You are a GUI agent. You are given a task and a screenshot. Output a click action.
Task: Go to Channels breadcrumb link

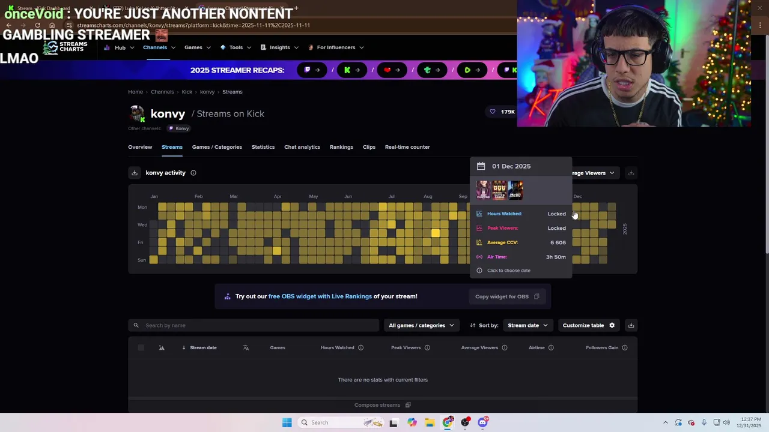pos(162,92)
